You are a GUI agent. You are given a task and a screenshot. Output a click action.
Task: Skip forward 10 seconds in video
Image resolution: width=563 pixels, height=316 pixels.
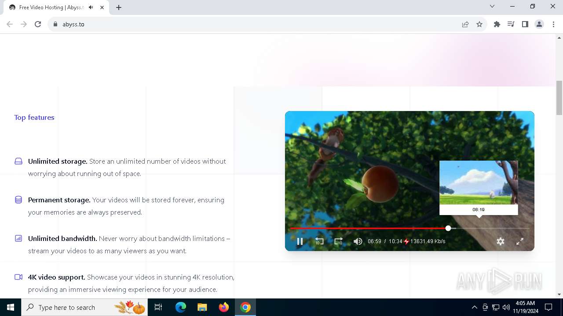(x=338, y=241)
